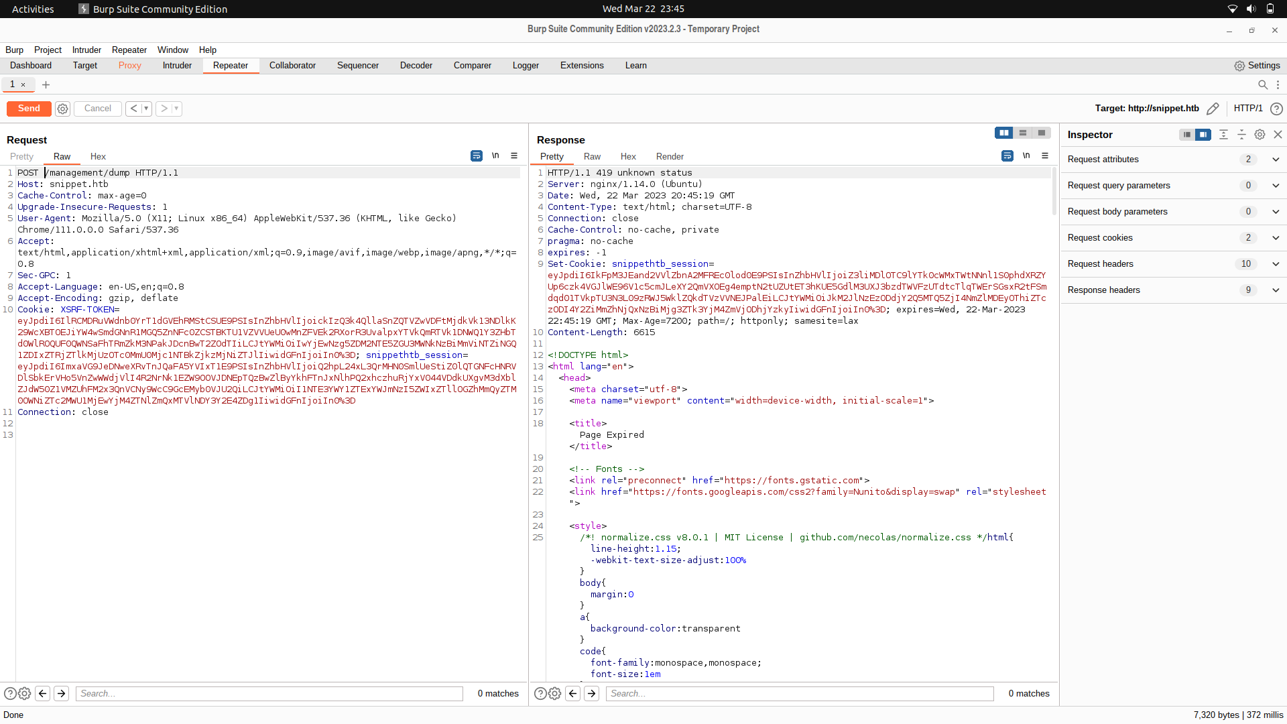Select the vertical split layout view
The width and height of the screenshot is (1287, 724).
[x=1003, y=133]
